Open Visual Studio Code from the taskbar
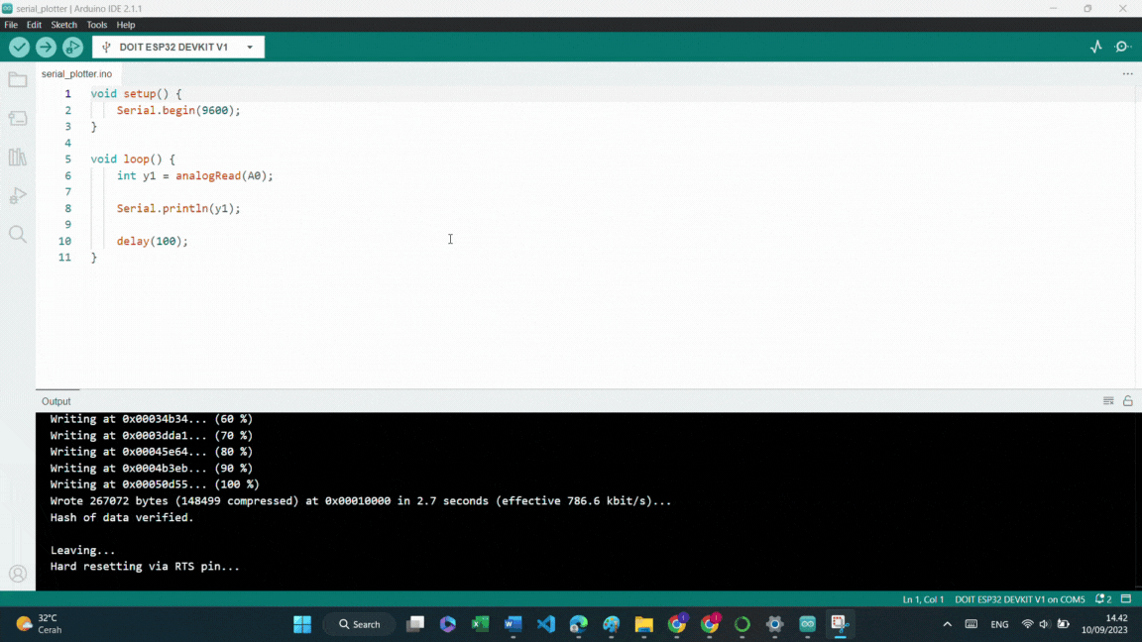This screenshot has width=1142, height=642. pyautogui.click(x=545, y=624)
